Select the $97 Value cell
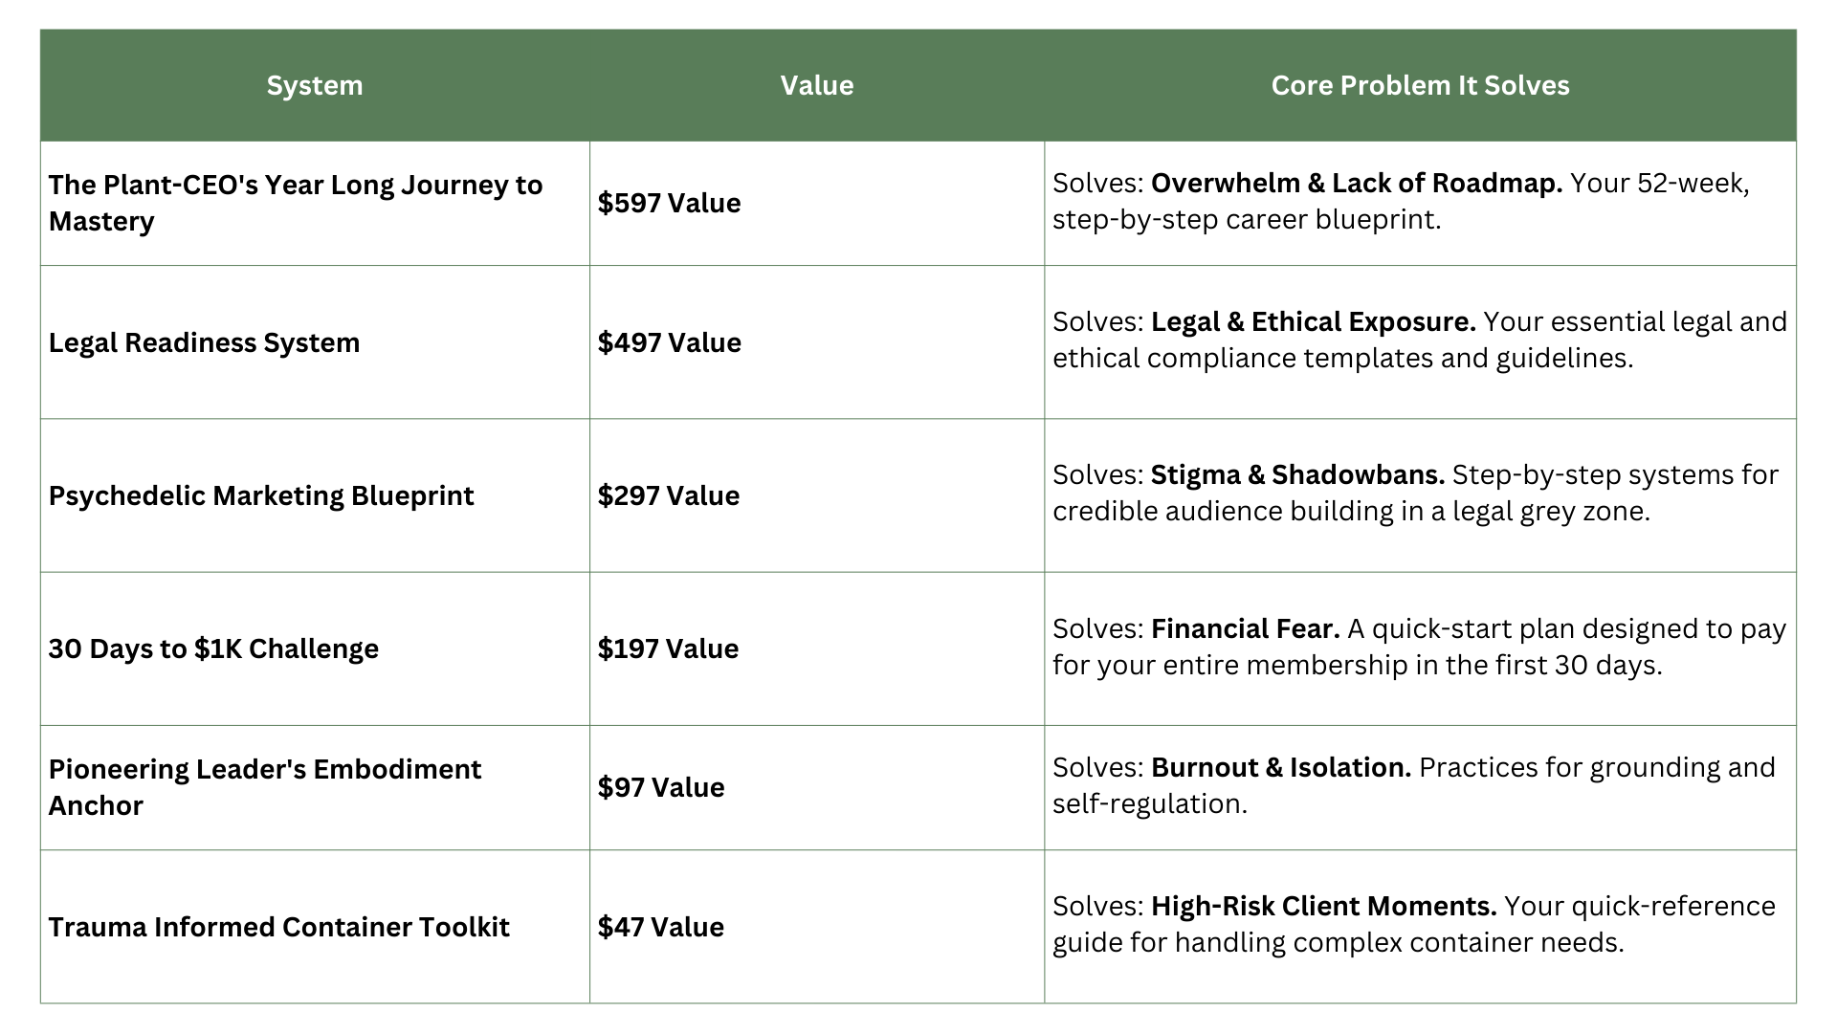The height and width of the screenshot is (1033, 1837). pyautogui.click(x=661, y=787)
